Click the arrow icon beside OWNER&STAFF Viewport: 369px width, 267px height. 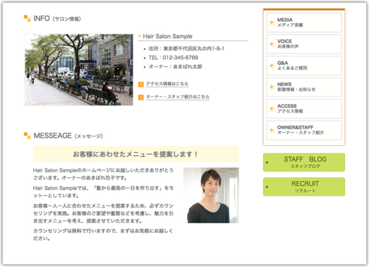click(271, 130)
